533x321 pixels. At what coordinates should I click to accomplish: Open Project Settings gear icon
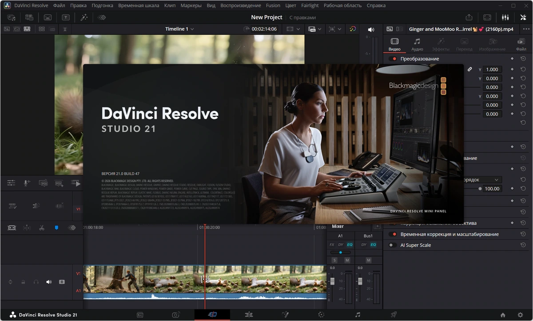521,315
